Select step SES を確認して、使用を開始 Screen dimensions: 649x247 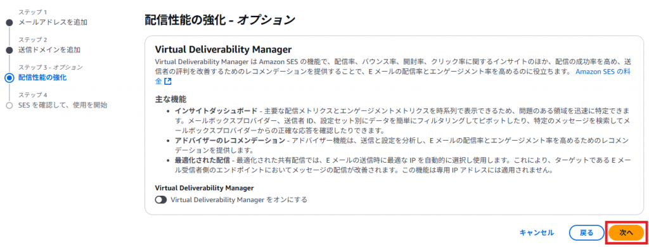[63, 106]
